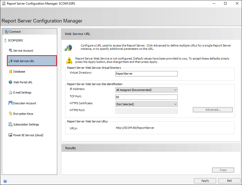Open the Web Portal URL page
Screen dimensions: 242x185
tap(23, 82)
